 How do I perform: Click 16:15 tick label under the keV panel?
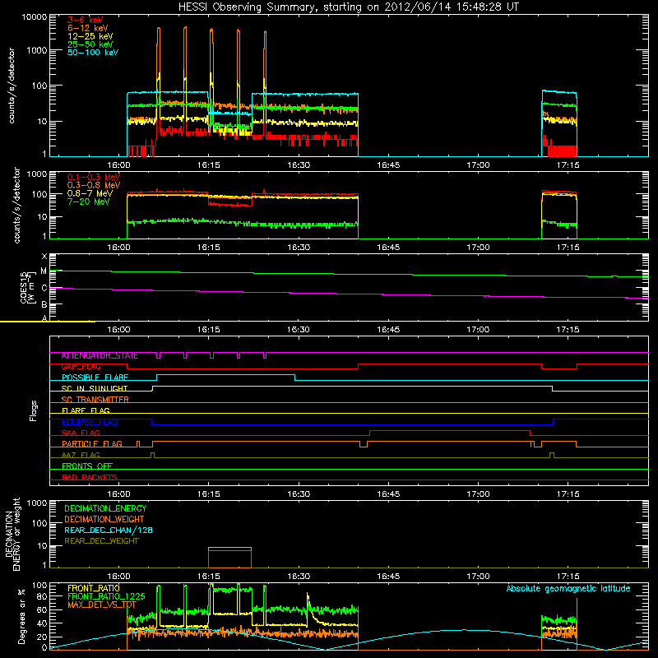209,165
